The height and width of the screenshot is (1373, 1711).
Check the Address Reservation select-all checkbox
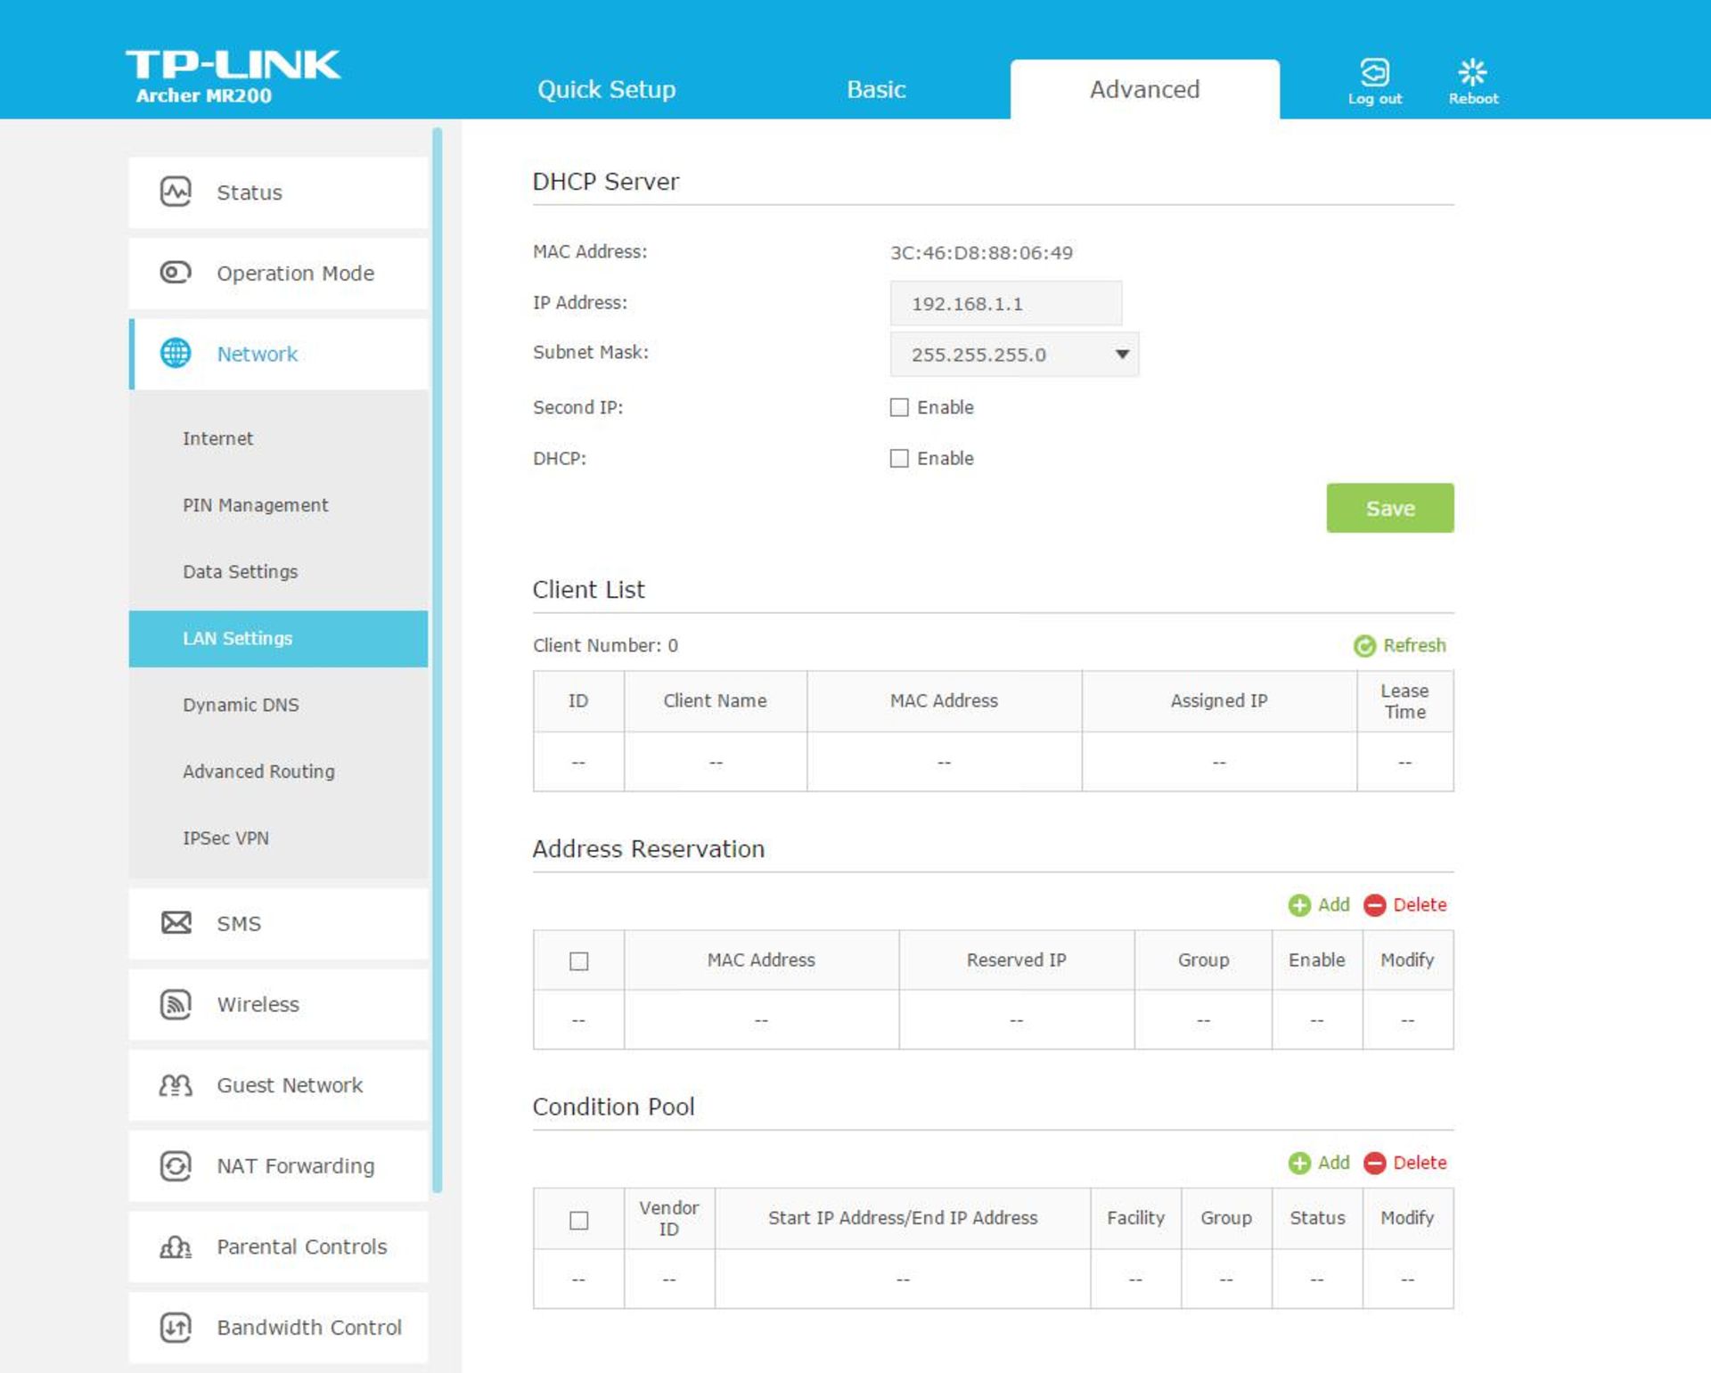(578, 960)
